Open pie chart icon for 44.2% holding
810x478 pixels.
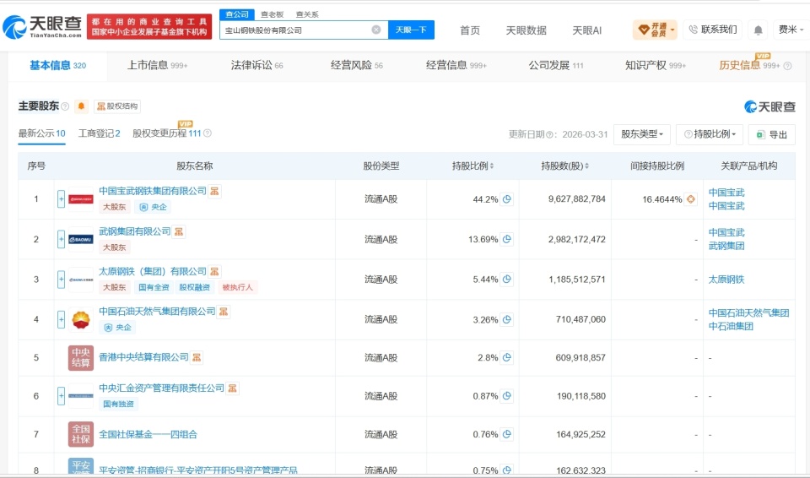point(507,199)
